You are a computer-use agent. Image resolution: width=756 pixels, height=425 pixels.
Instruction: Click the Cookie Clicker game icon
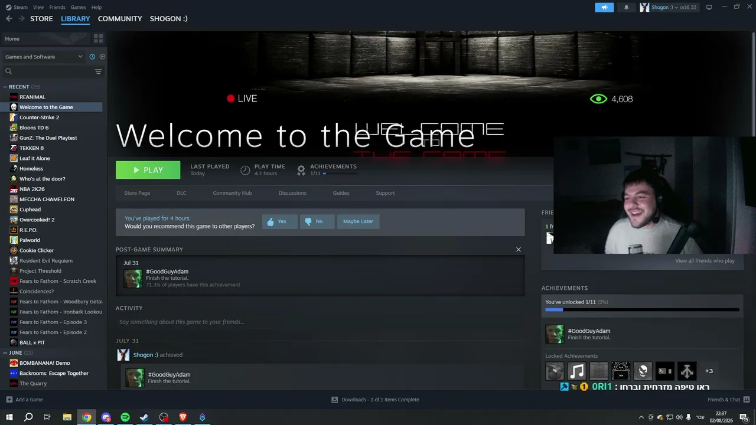click(x=14, y=250)
